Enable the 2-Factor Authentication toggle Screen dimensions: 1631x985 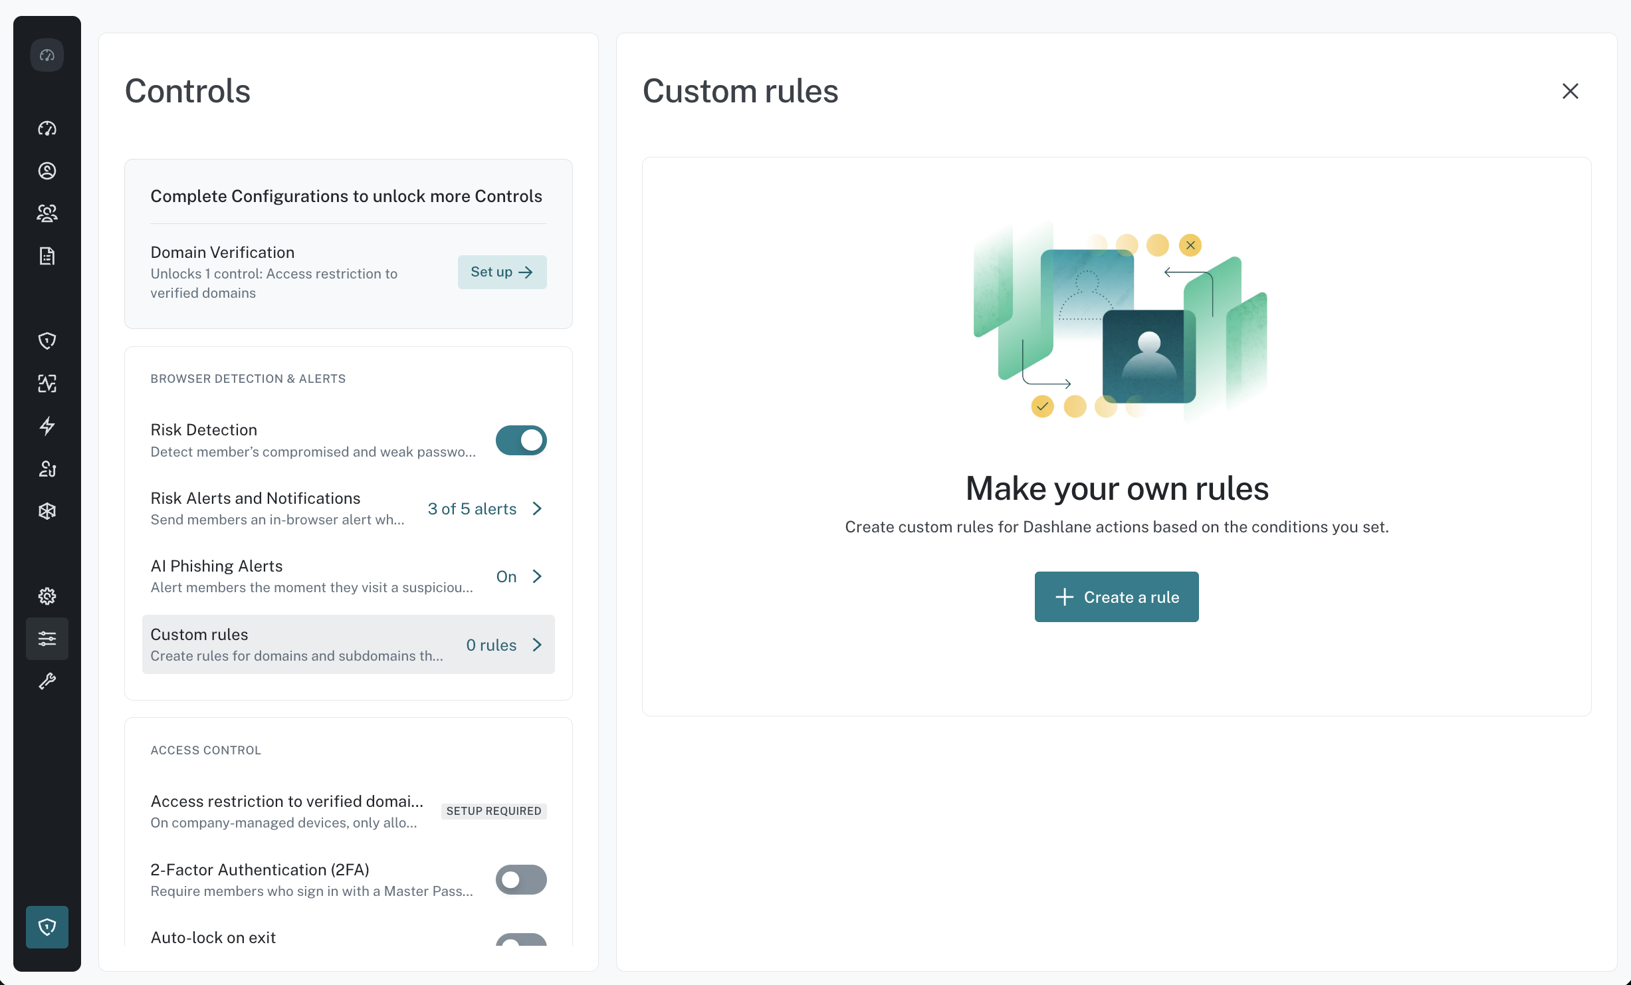(521, 879)
